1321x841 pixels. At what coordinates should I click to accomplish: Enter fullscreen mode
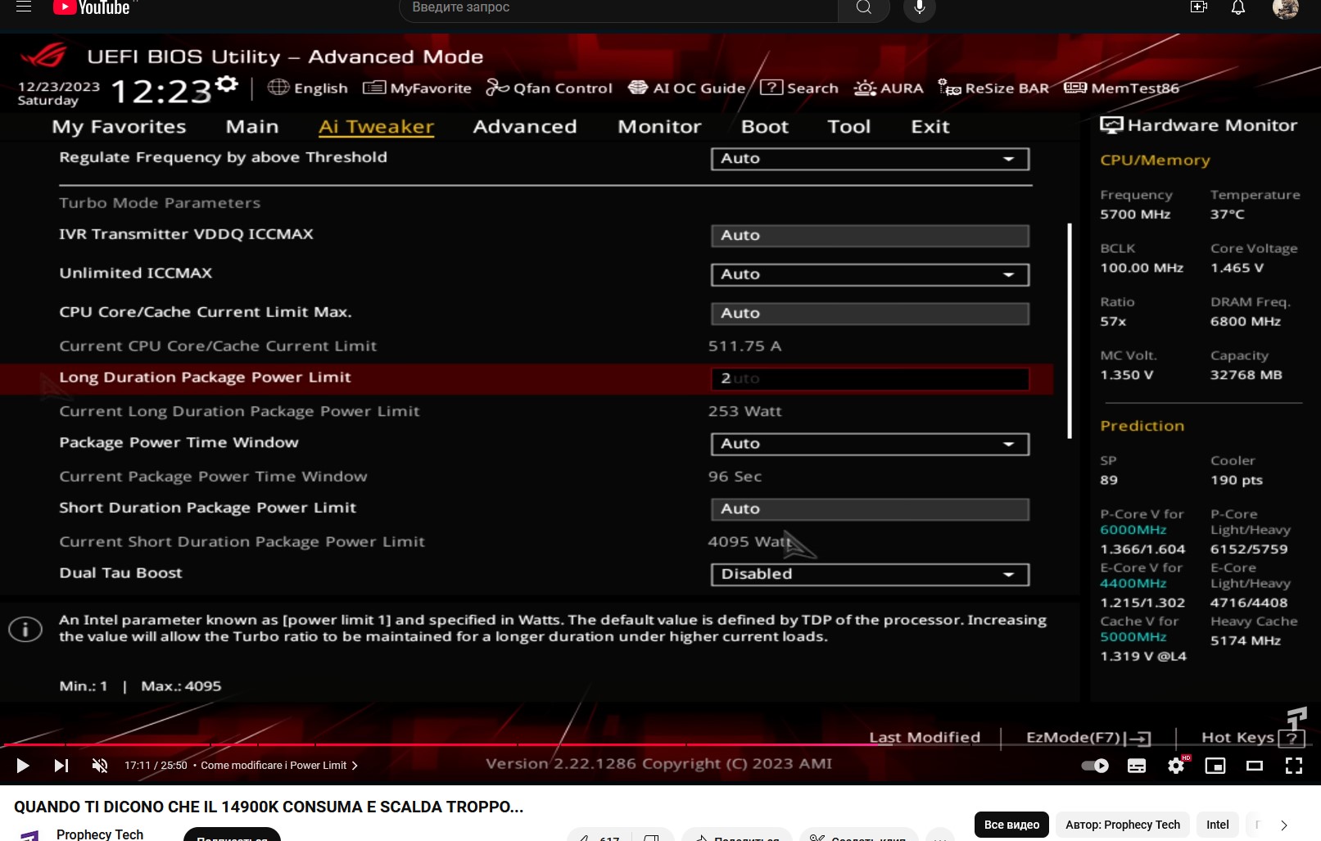[1294, 766]
